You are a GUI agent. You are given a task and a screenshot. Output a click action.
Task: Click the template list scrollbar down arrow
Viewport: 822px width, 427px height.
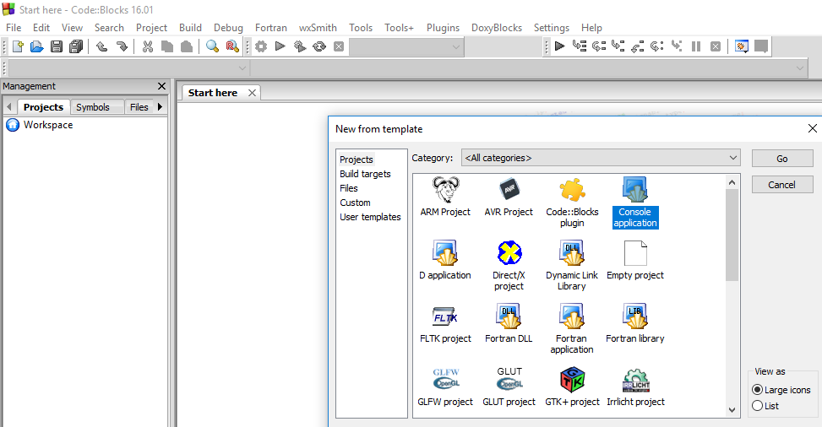pyautogui.click(x=732, y=410)
